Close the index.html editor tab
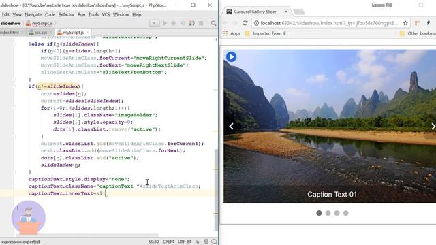 point(22,33)
